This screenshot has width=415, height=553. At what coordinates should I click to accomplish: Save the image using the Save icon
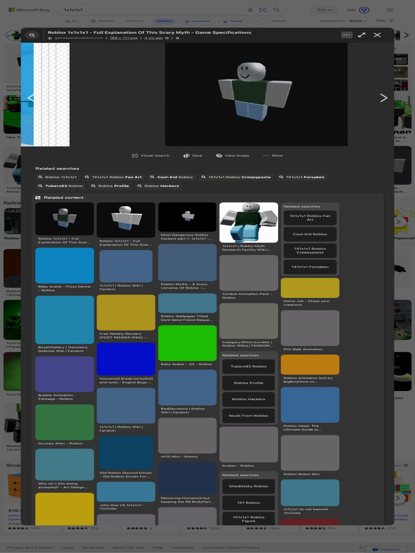point(186,156)
